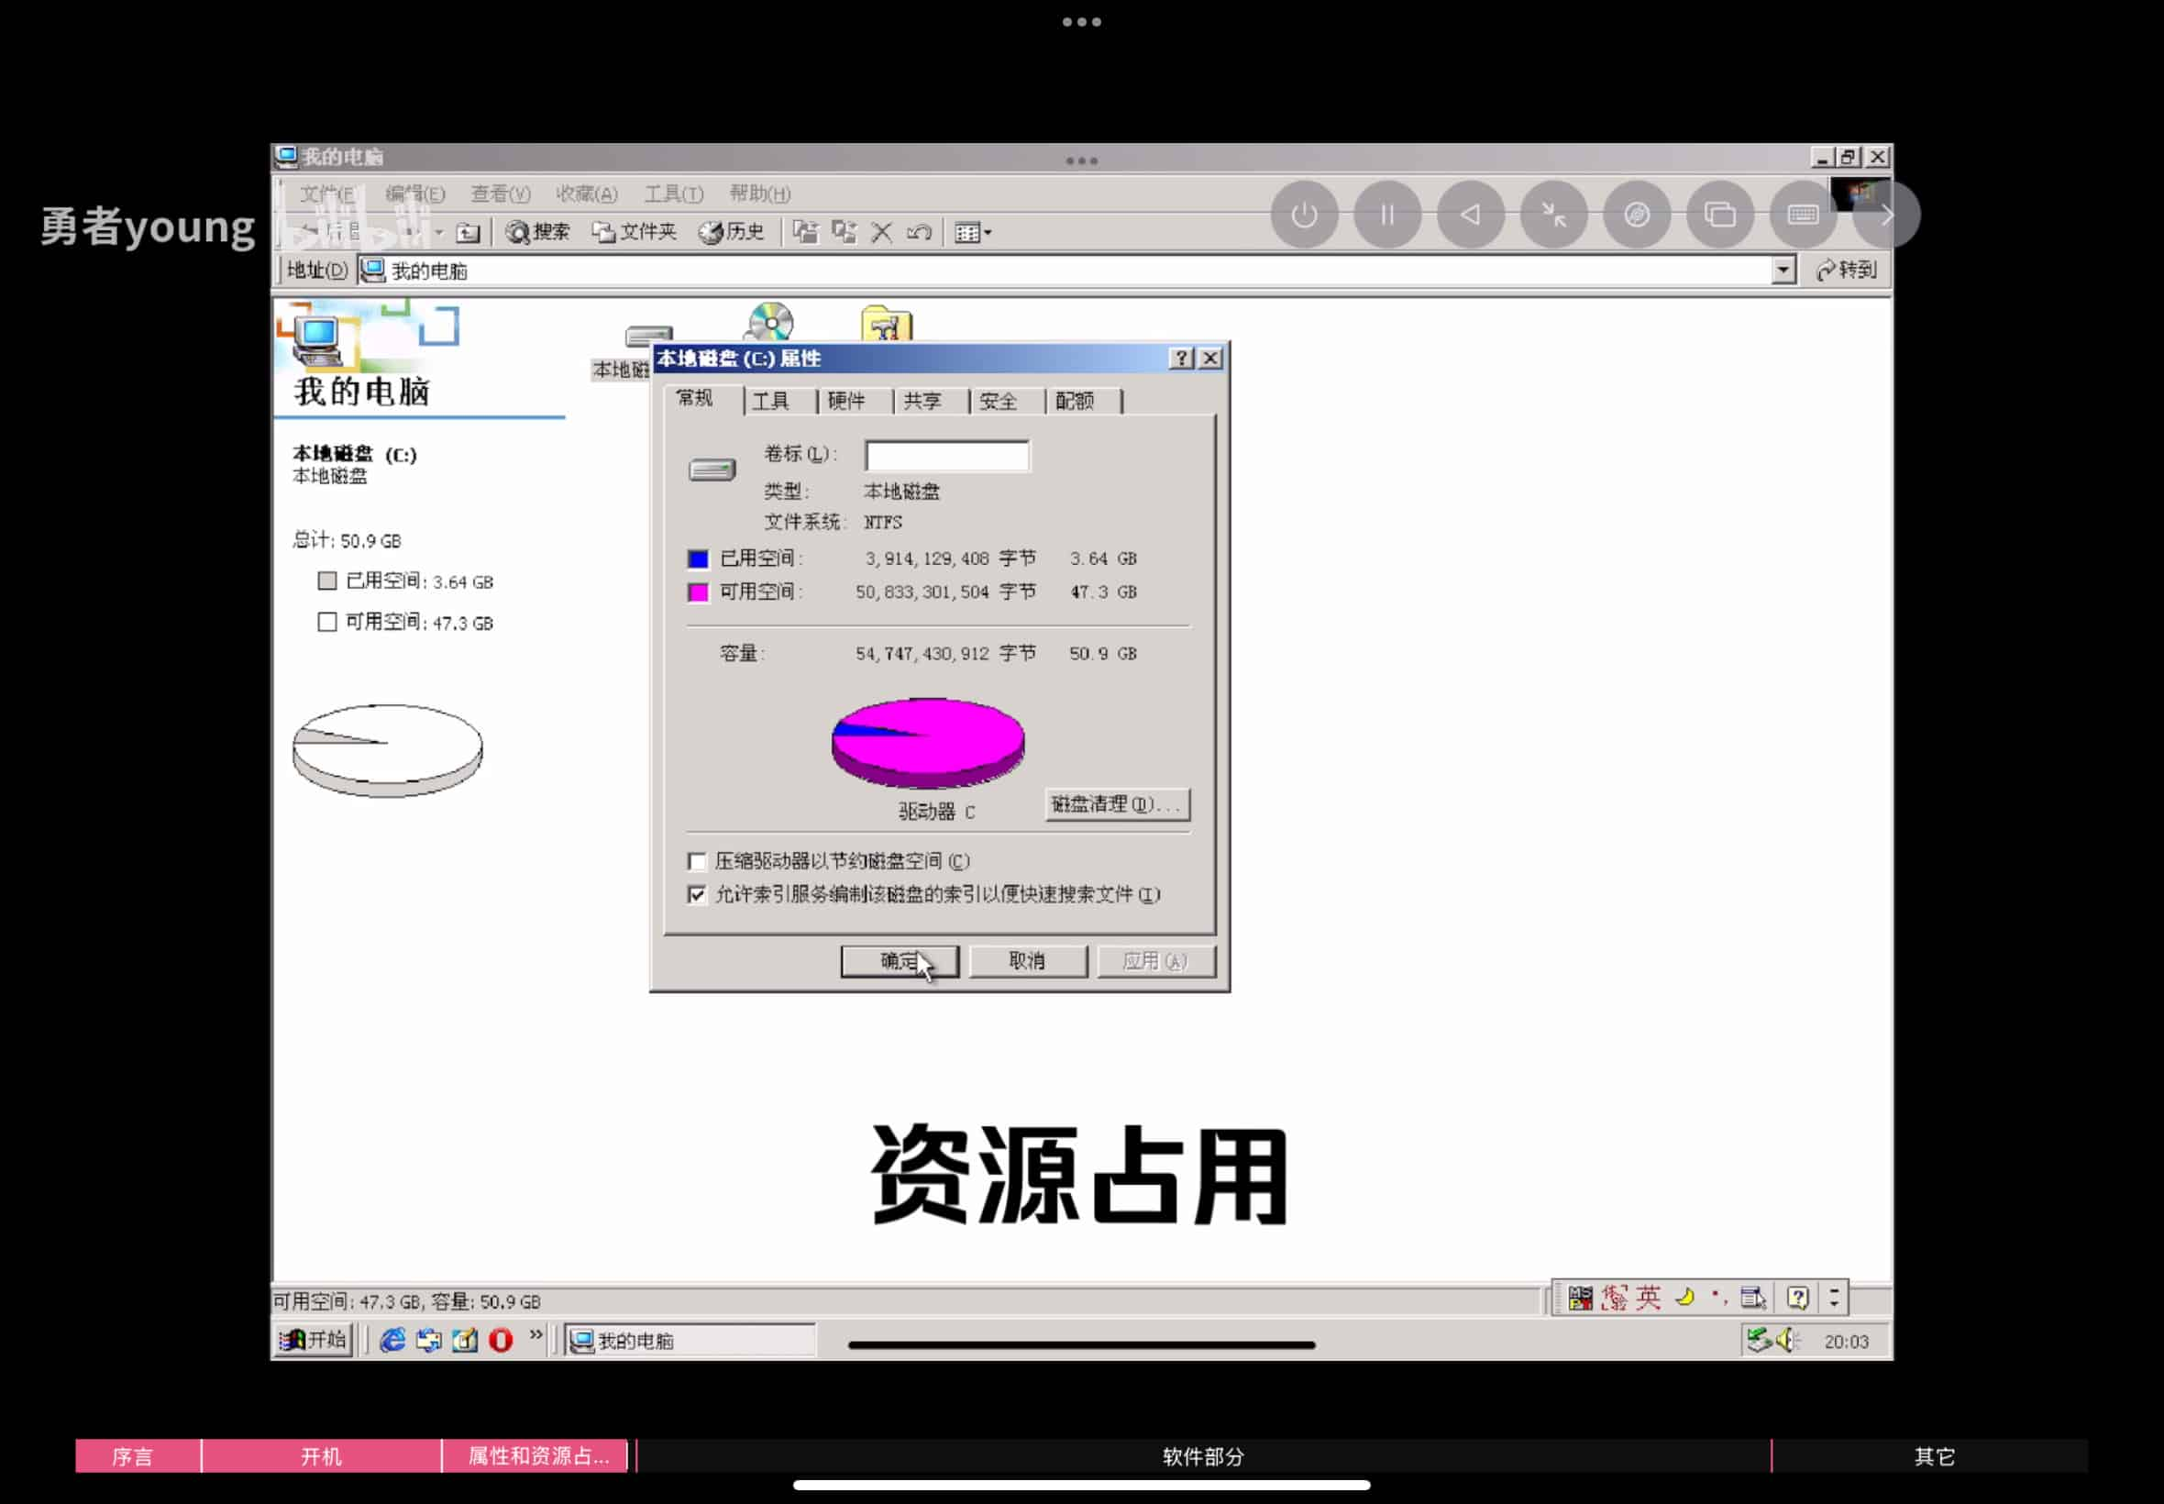Click the History (历史) toolbar button
The width and height of the screenshot is (2164, 1504).
pos(731,232)
